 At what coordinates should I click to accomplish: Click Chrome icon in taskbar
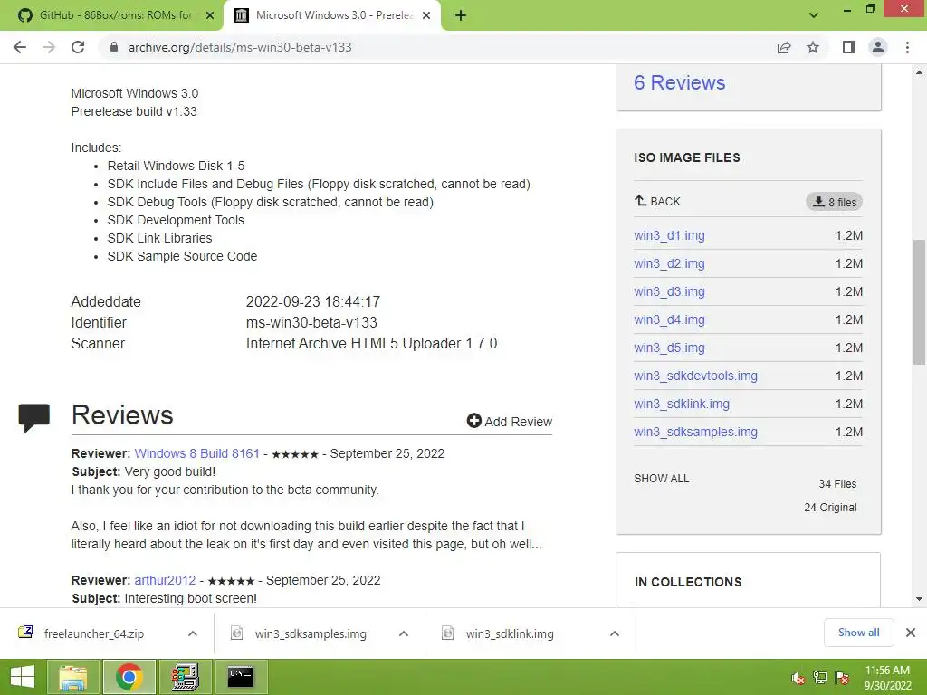129,677
